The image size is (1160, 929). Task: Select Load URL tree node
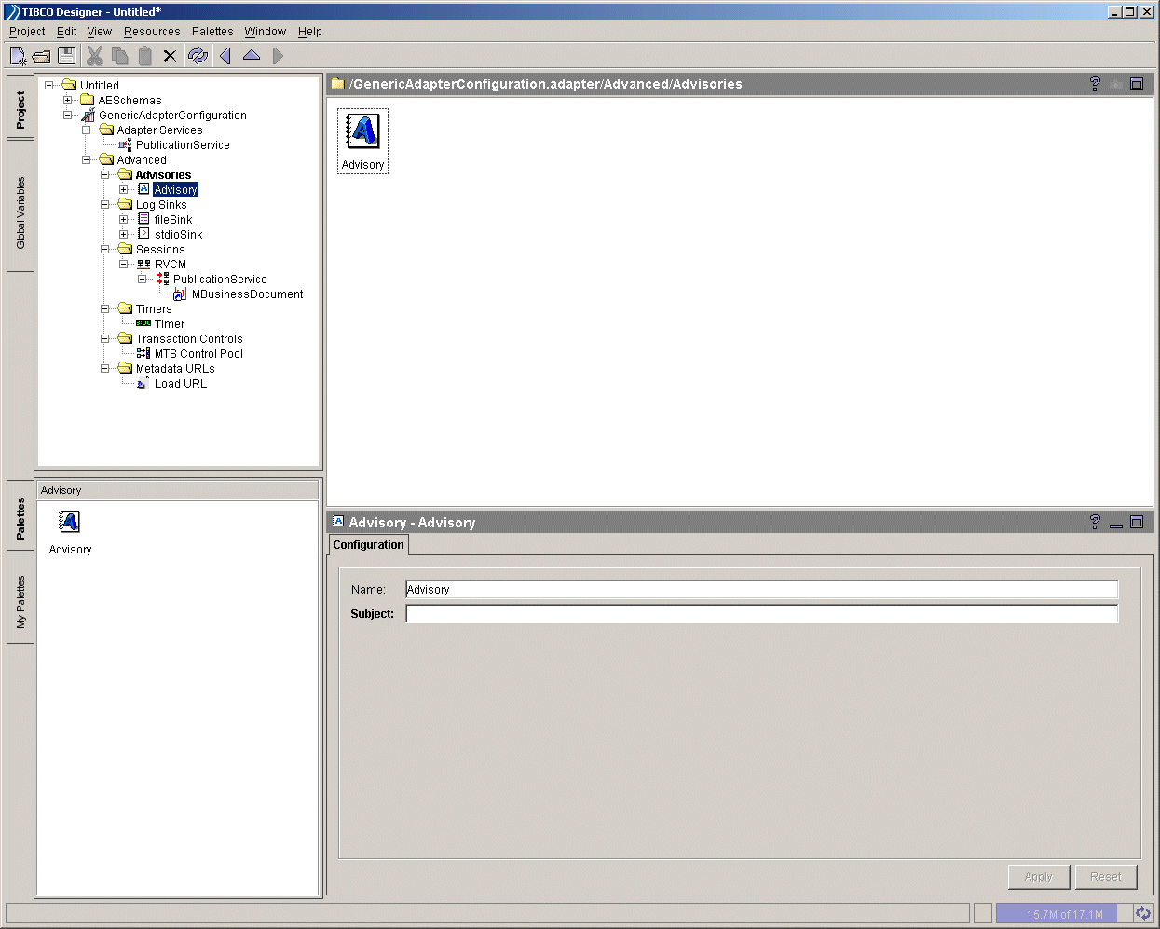click(x=181, y=384)
